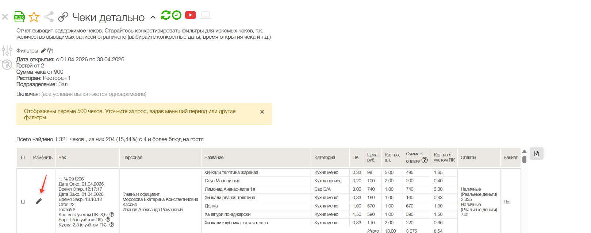Close the report with the X icon
591x233 pixels.
tap(5, 17)
